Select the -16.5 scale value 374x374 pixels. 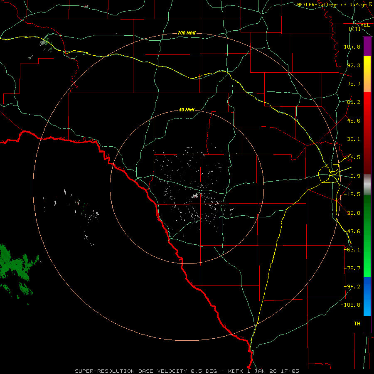352,194
